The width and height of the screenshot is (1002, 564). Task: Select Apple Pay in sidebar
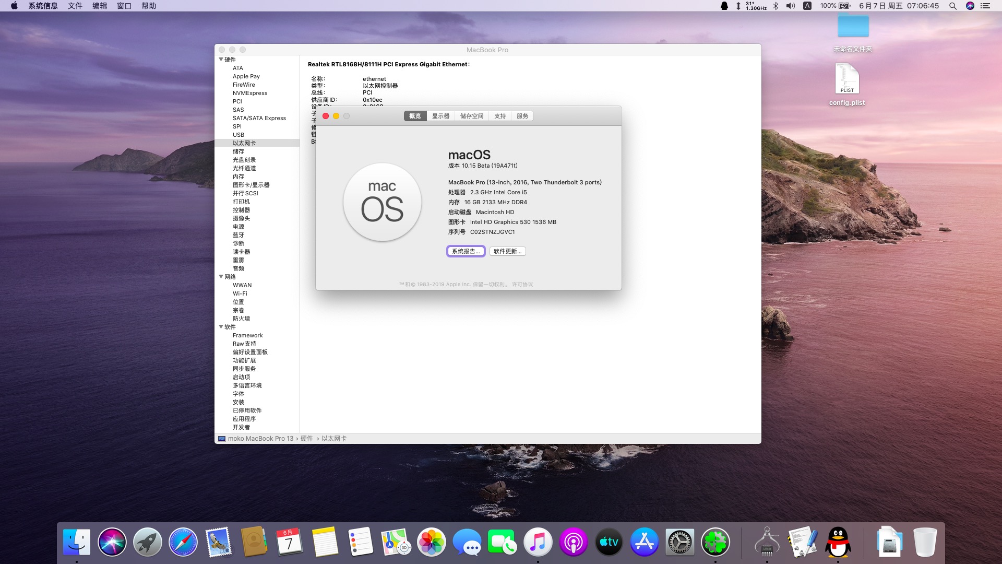coord(246,76)
